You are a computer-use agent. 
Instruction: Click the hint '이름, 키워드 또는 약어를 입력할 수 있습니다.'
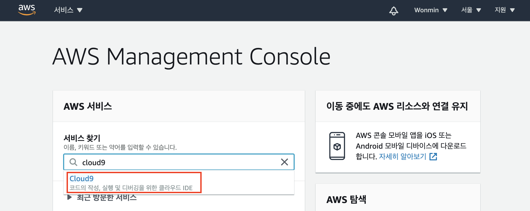[120, 147]
